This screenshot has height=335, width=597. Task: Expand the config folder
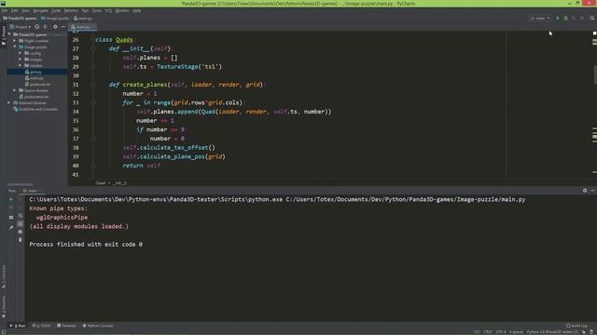point(21,53)
